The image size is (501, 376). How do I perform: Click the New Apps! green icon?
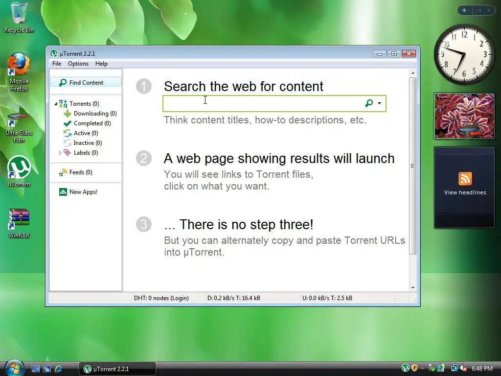63,192
